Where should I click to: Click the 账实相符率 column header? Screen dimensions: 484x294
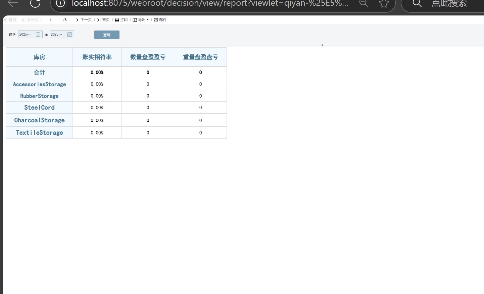(x=97, y=57)
